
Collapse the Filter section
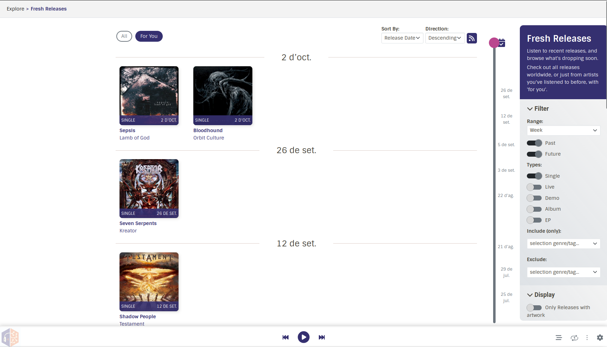click(530, 109)
